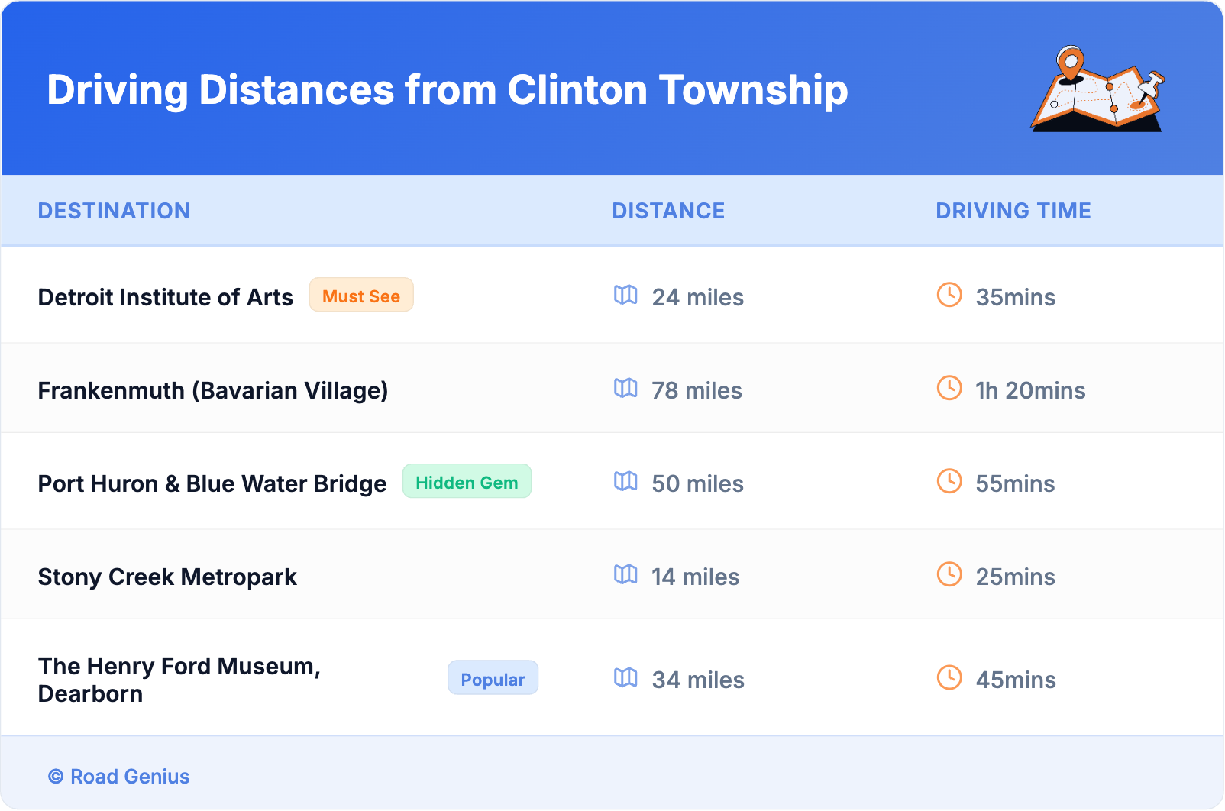
Task: Click the Stony Creek Metropark destination
Action: tap(167, 577)
